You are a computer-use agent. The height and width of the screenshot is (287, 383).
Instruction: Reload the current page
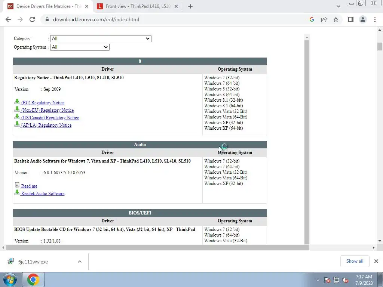tap(32, 19)
